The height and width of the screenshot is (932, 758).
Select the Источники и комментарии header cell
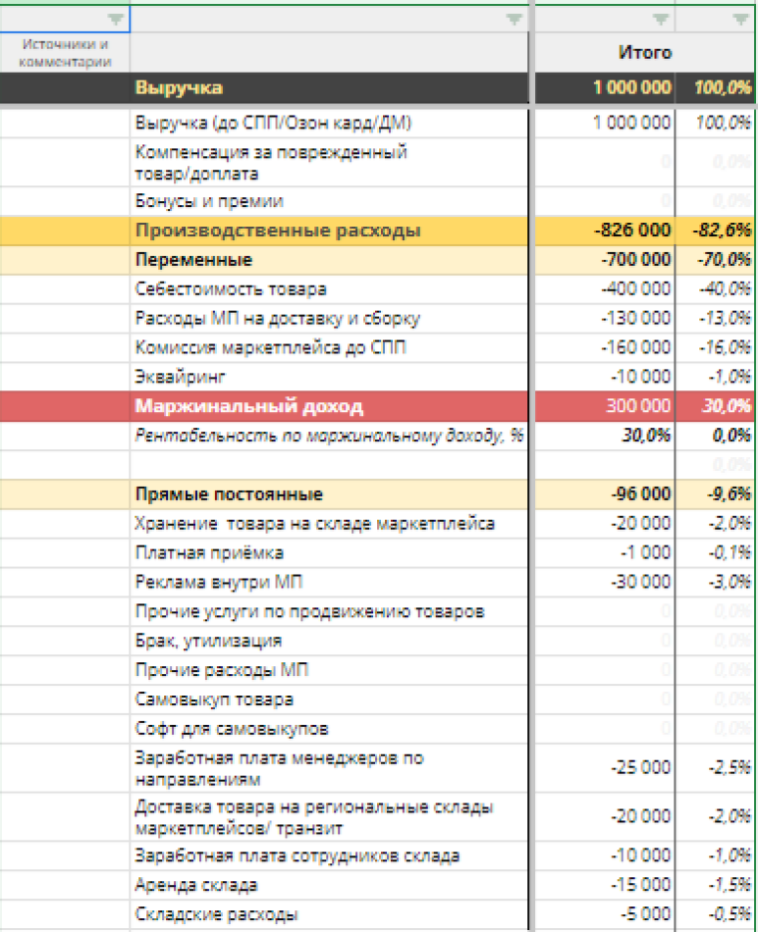pyautogui.click(x=65, y=52)
